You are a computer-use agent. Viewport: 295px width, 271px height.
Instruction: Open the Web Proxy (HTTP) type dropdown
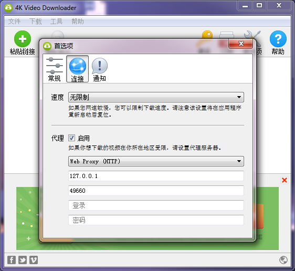(156, 161)
